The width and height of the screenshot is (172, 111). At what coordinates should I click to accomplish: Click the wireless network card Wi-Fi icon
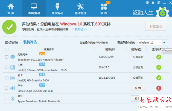[13, 57]
